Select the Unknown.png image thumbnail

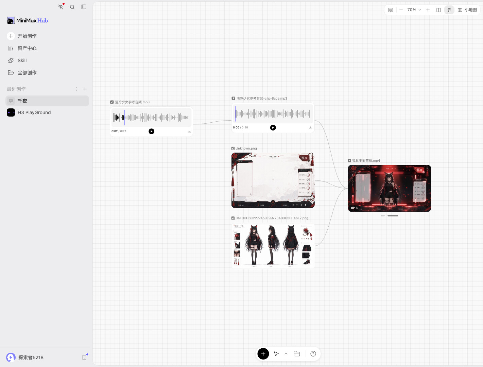tap(273, 180)
